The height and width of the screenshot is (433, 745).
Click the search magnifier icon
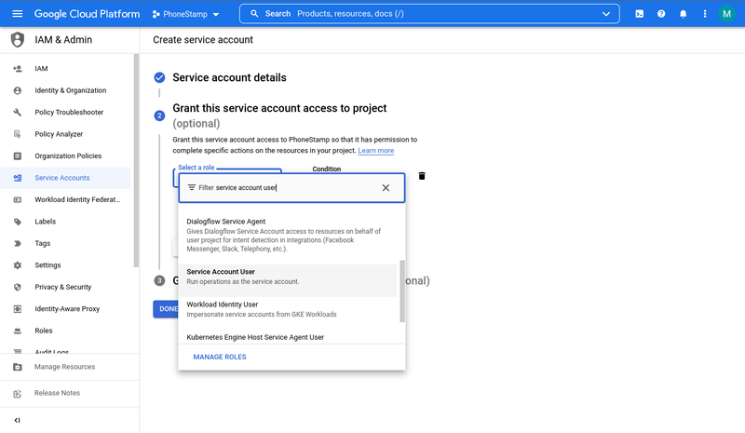(x=254, y=14)
